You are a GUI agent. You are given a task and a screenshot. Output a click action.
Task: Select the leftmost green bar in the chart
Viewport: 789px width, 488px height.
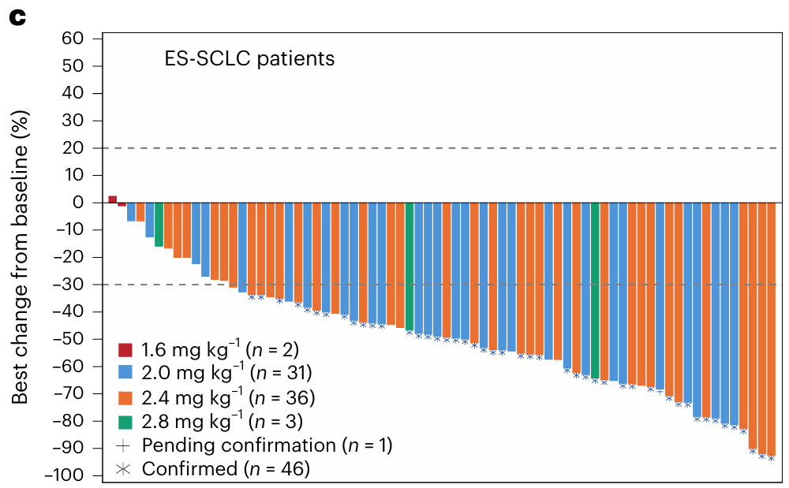click(159, 224)
